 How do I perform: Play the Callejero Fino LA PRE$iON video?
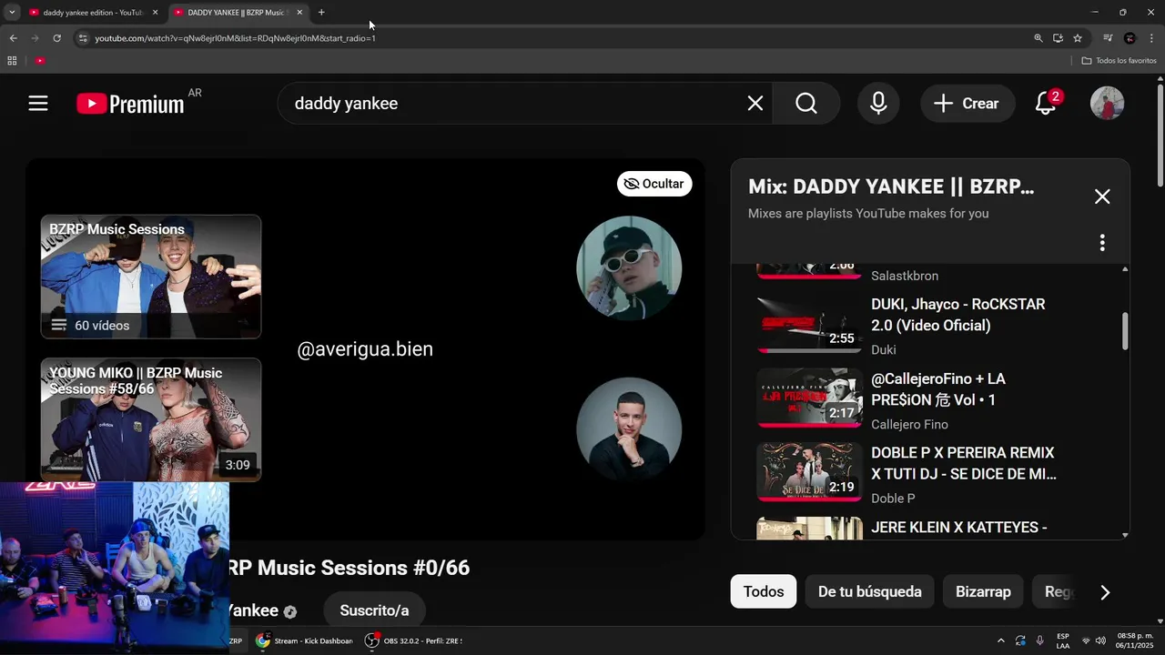tap(938, 389)
